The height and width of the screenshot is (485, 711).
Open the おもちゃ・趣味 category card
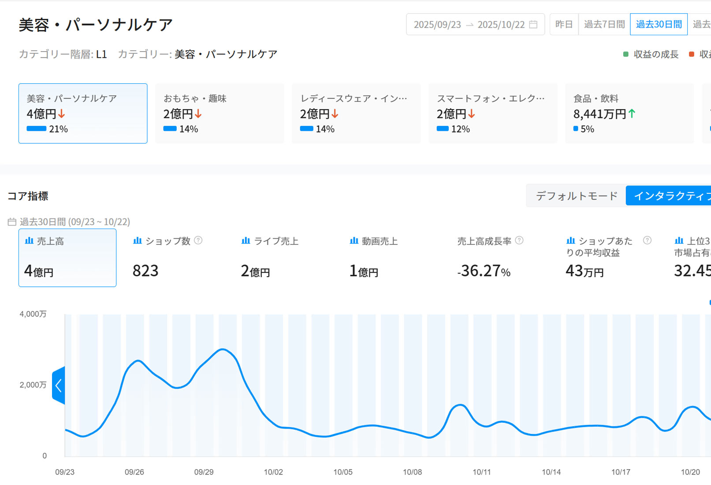(220, 113)
